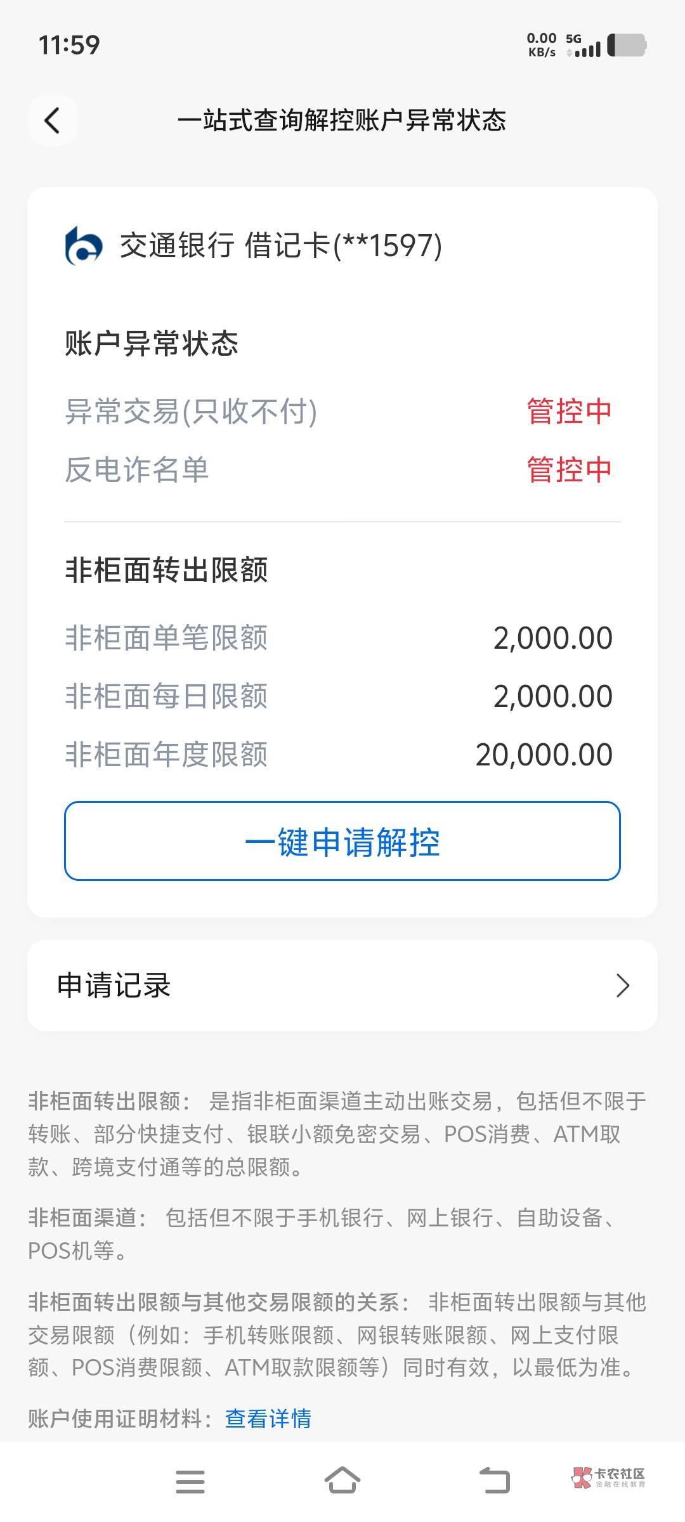Viewport: 685px width, 1522px height.
Task: Expand the 申请记录 chevron arrow
Action: (623, 985)
